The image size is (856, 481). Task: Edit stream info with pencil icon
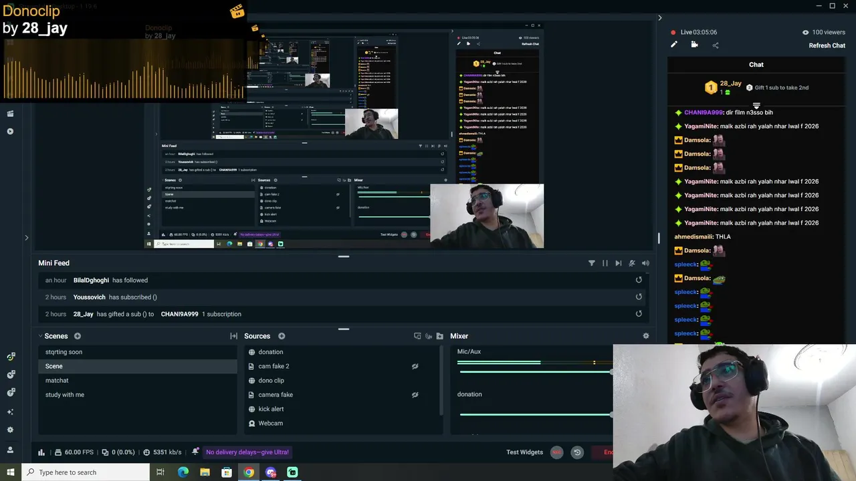(674, 45)
